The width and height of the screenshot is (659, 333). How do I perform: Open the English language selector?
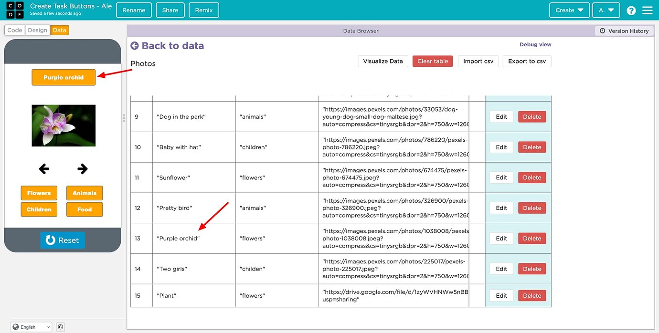(x=31, y=327)
